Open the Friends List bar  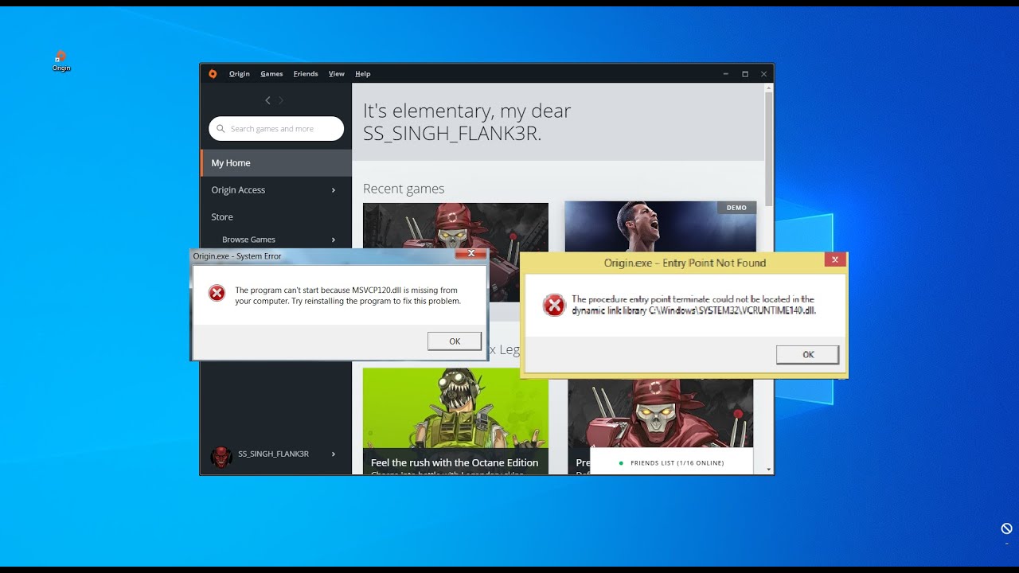(672, 462)
